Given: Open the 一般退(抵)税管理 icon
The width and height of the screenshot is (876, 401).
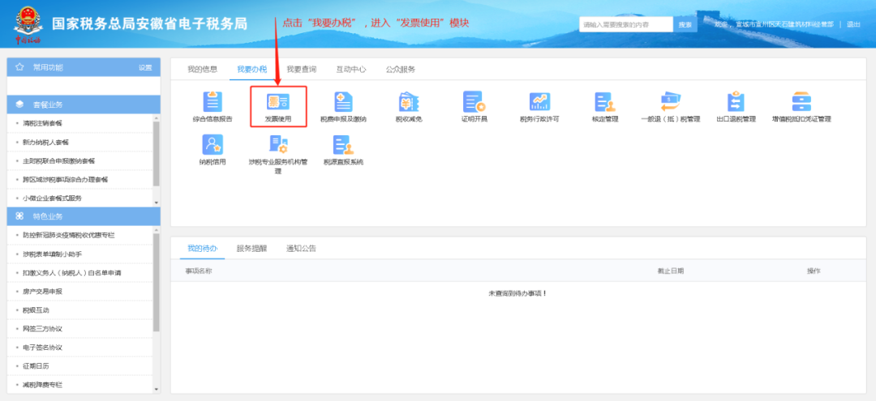Looking at the screenshot, I should click(x=671, y=101).
